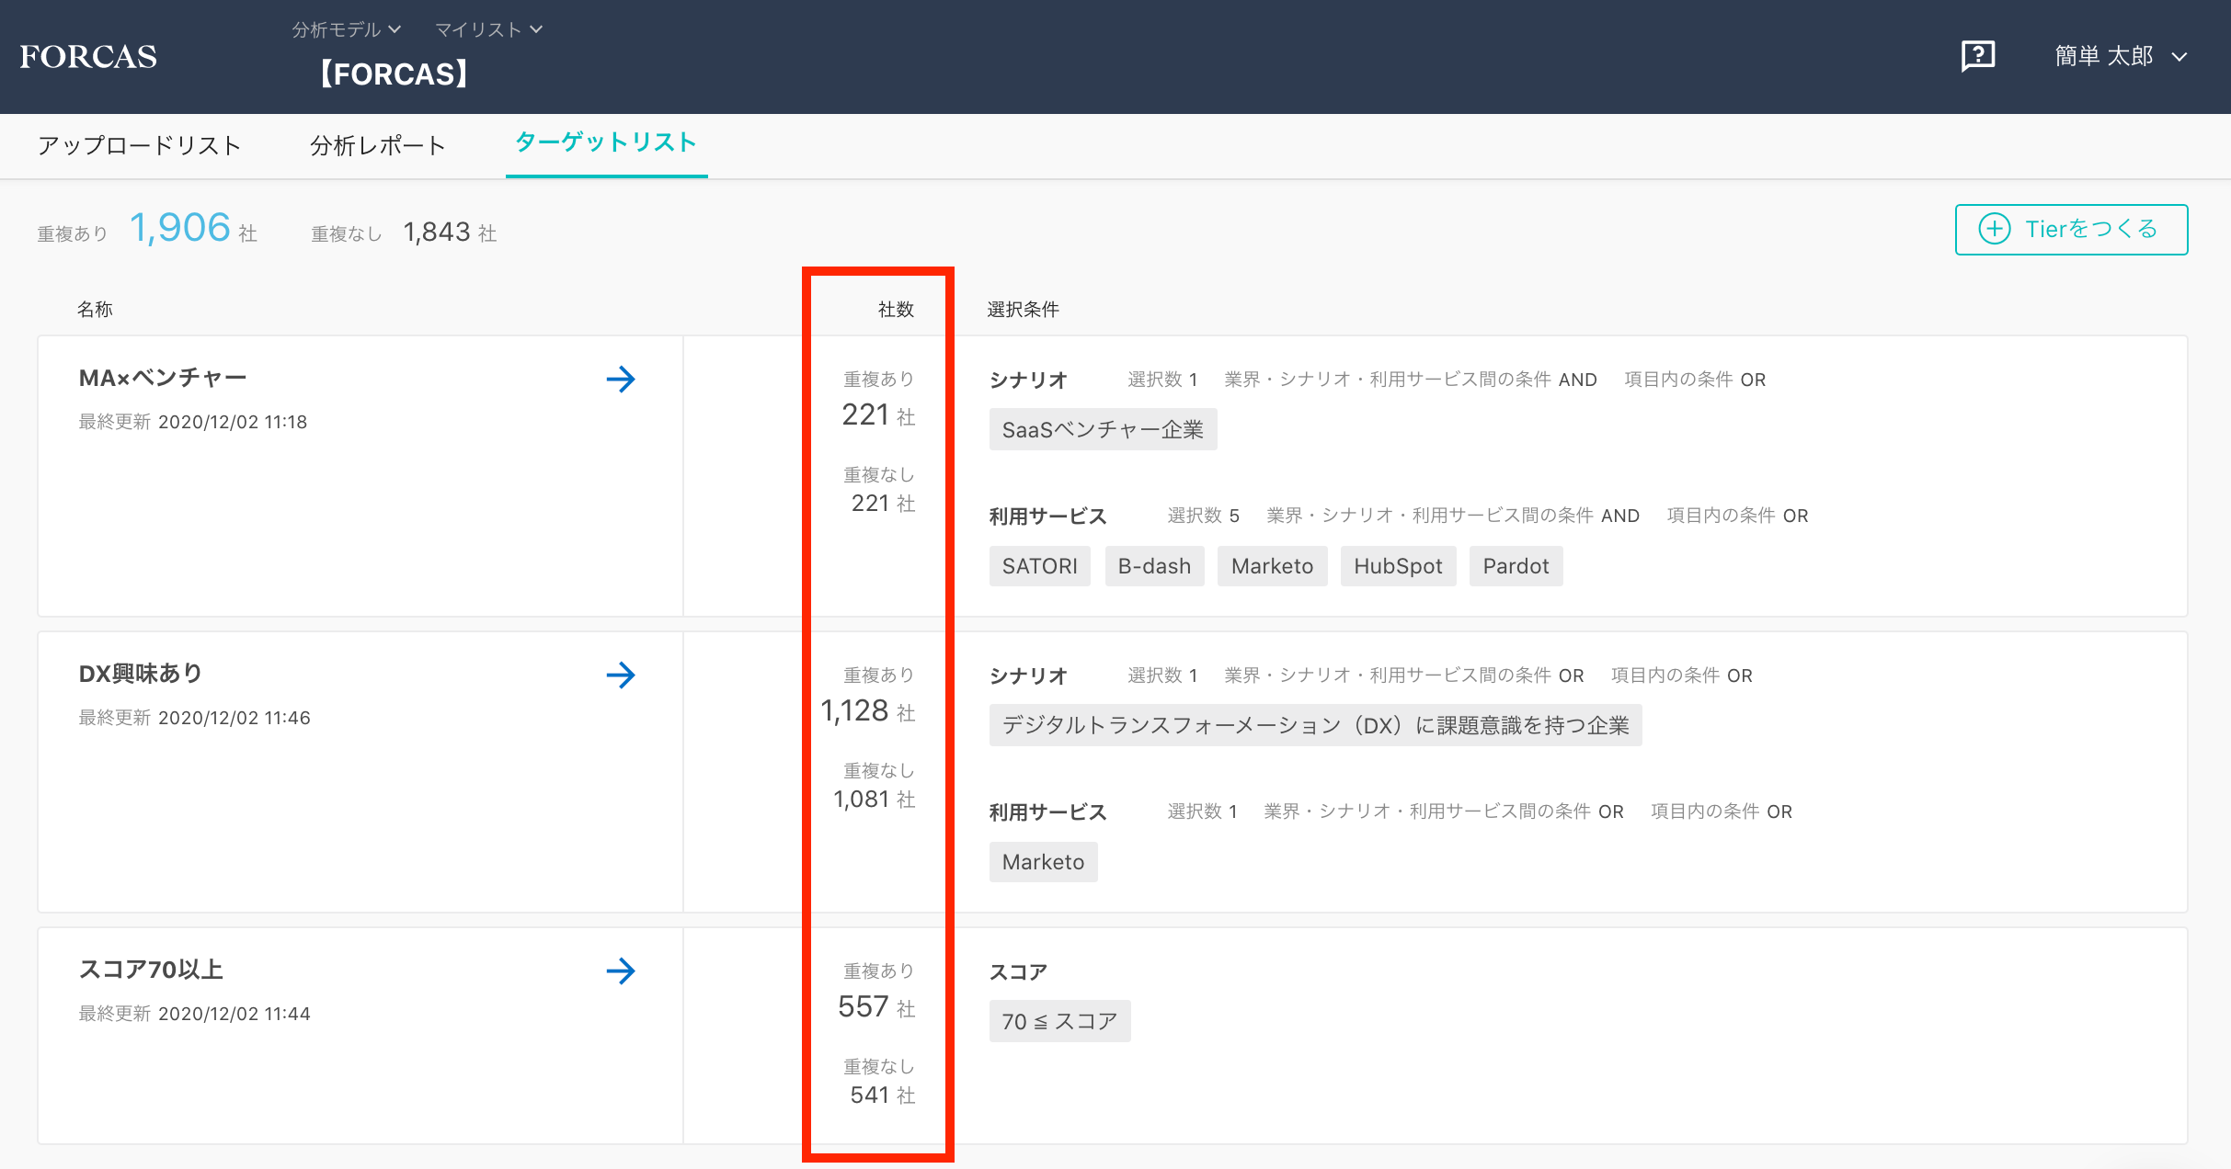Expand the 分析モデル dropdown
The height and width of the screenshot is (1169, 2231).
click(x=346, y=29)
